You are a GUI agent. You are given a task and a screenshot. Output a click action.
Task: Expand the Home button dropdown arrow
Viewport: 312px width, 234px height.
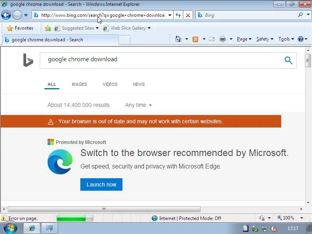coord(186,39)
